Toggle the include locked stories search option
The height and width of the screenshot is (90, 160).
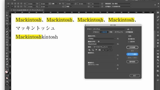pyautogui.click(x=93, y=50)
